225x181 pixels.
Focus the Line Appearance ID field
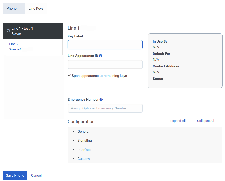click(x=105, y=64)
